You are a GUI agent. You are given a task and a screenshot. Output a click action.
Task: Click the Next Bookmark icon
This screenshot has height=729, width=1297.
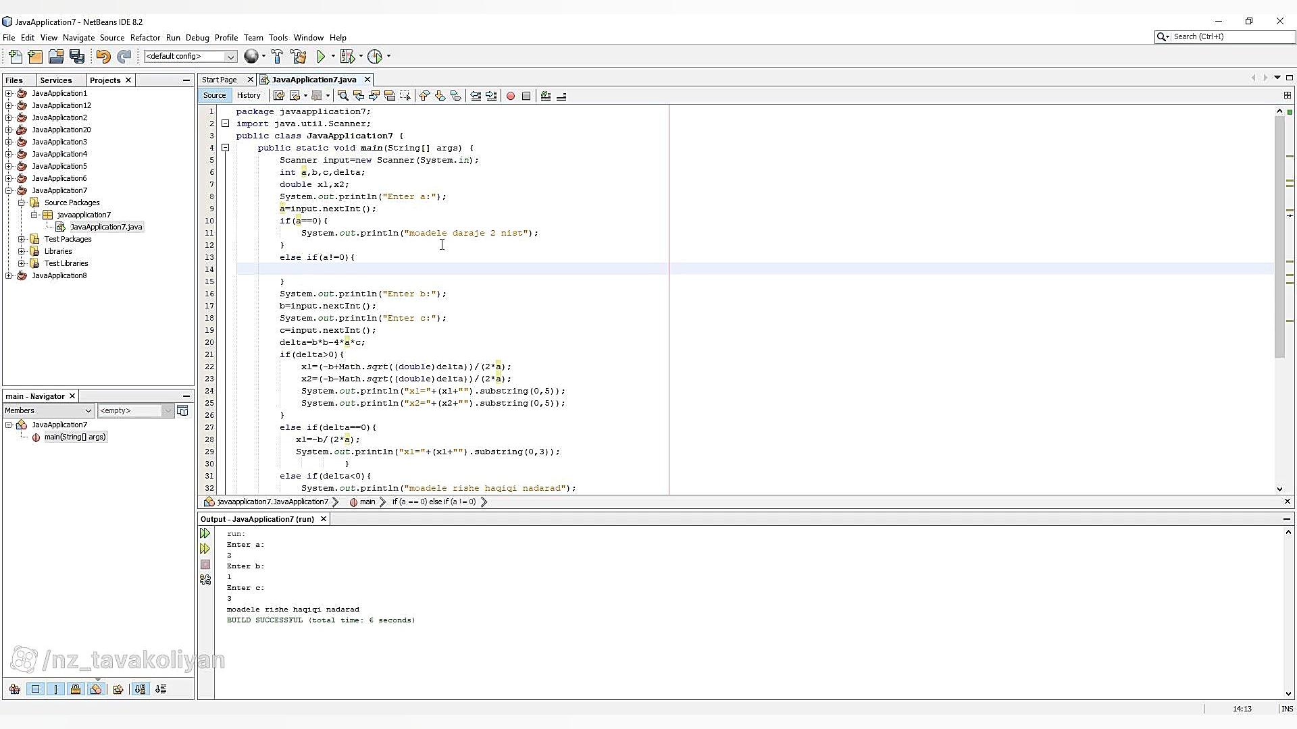pos(440,96)
